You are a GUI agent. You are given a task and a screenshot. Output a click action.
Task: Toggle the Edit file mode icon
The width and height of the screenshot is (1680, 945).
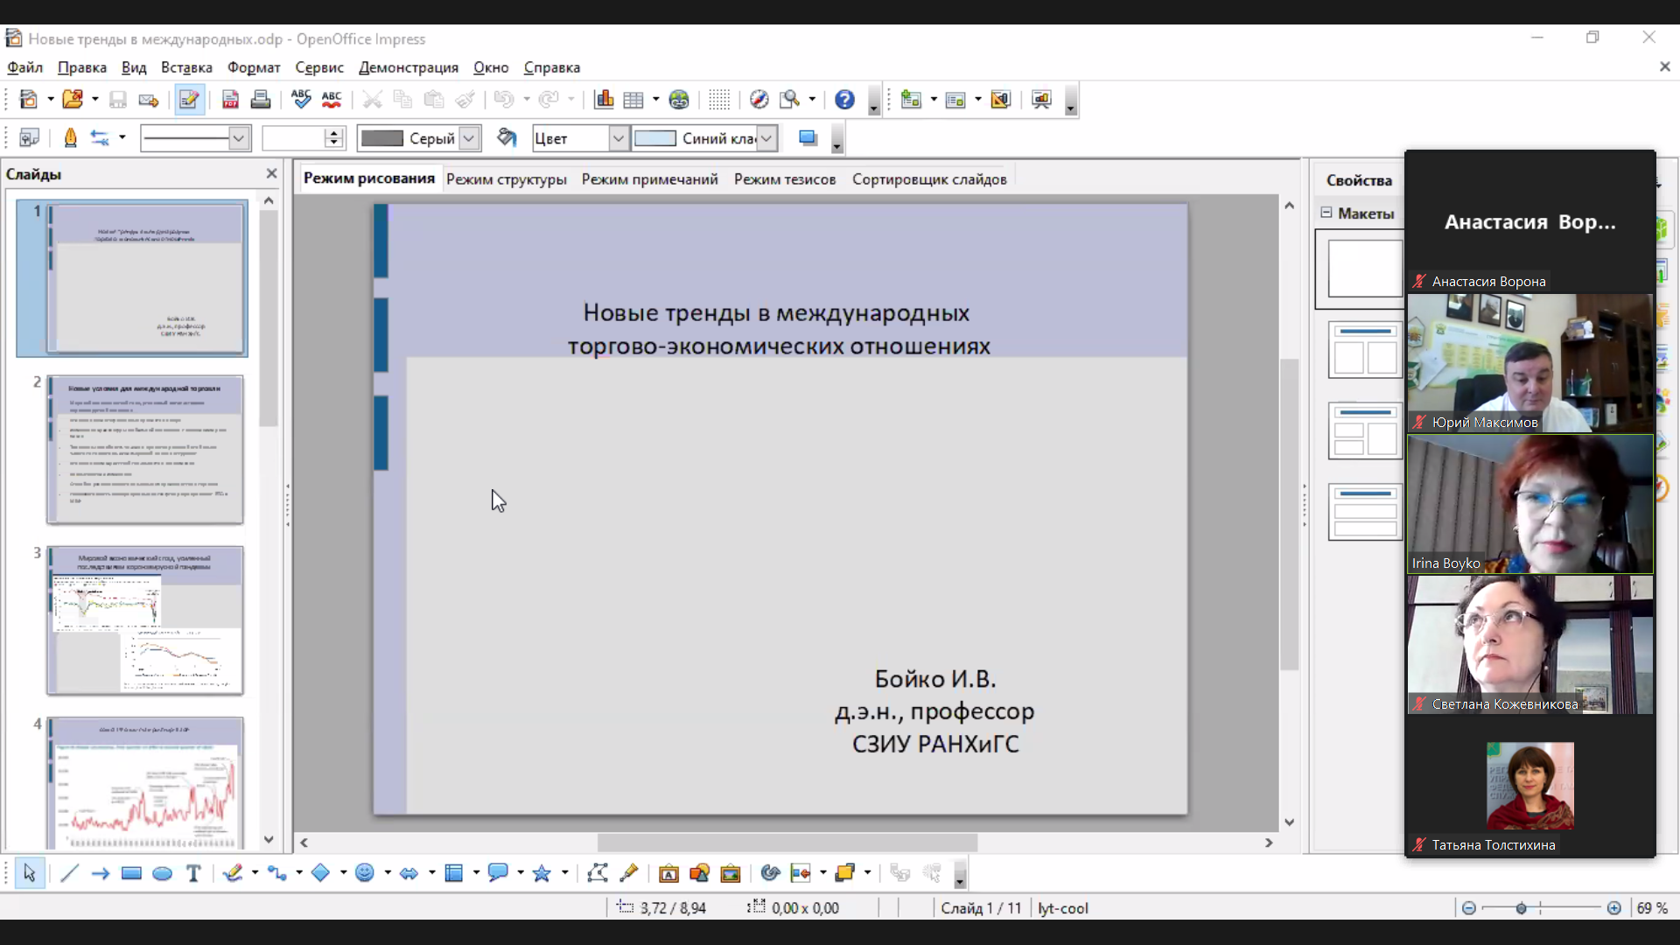coord(189,100)
